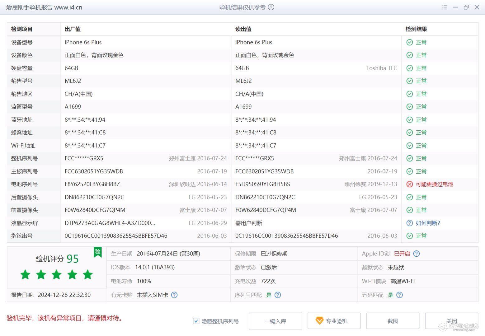Click the iOS version 14.0.1 (18A393)
This screenshot has height=336, width=485.
[155, 267]
